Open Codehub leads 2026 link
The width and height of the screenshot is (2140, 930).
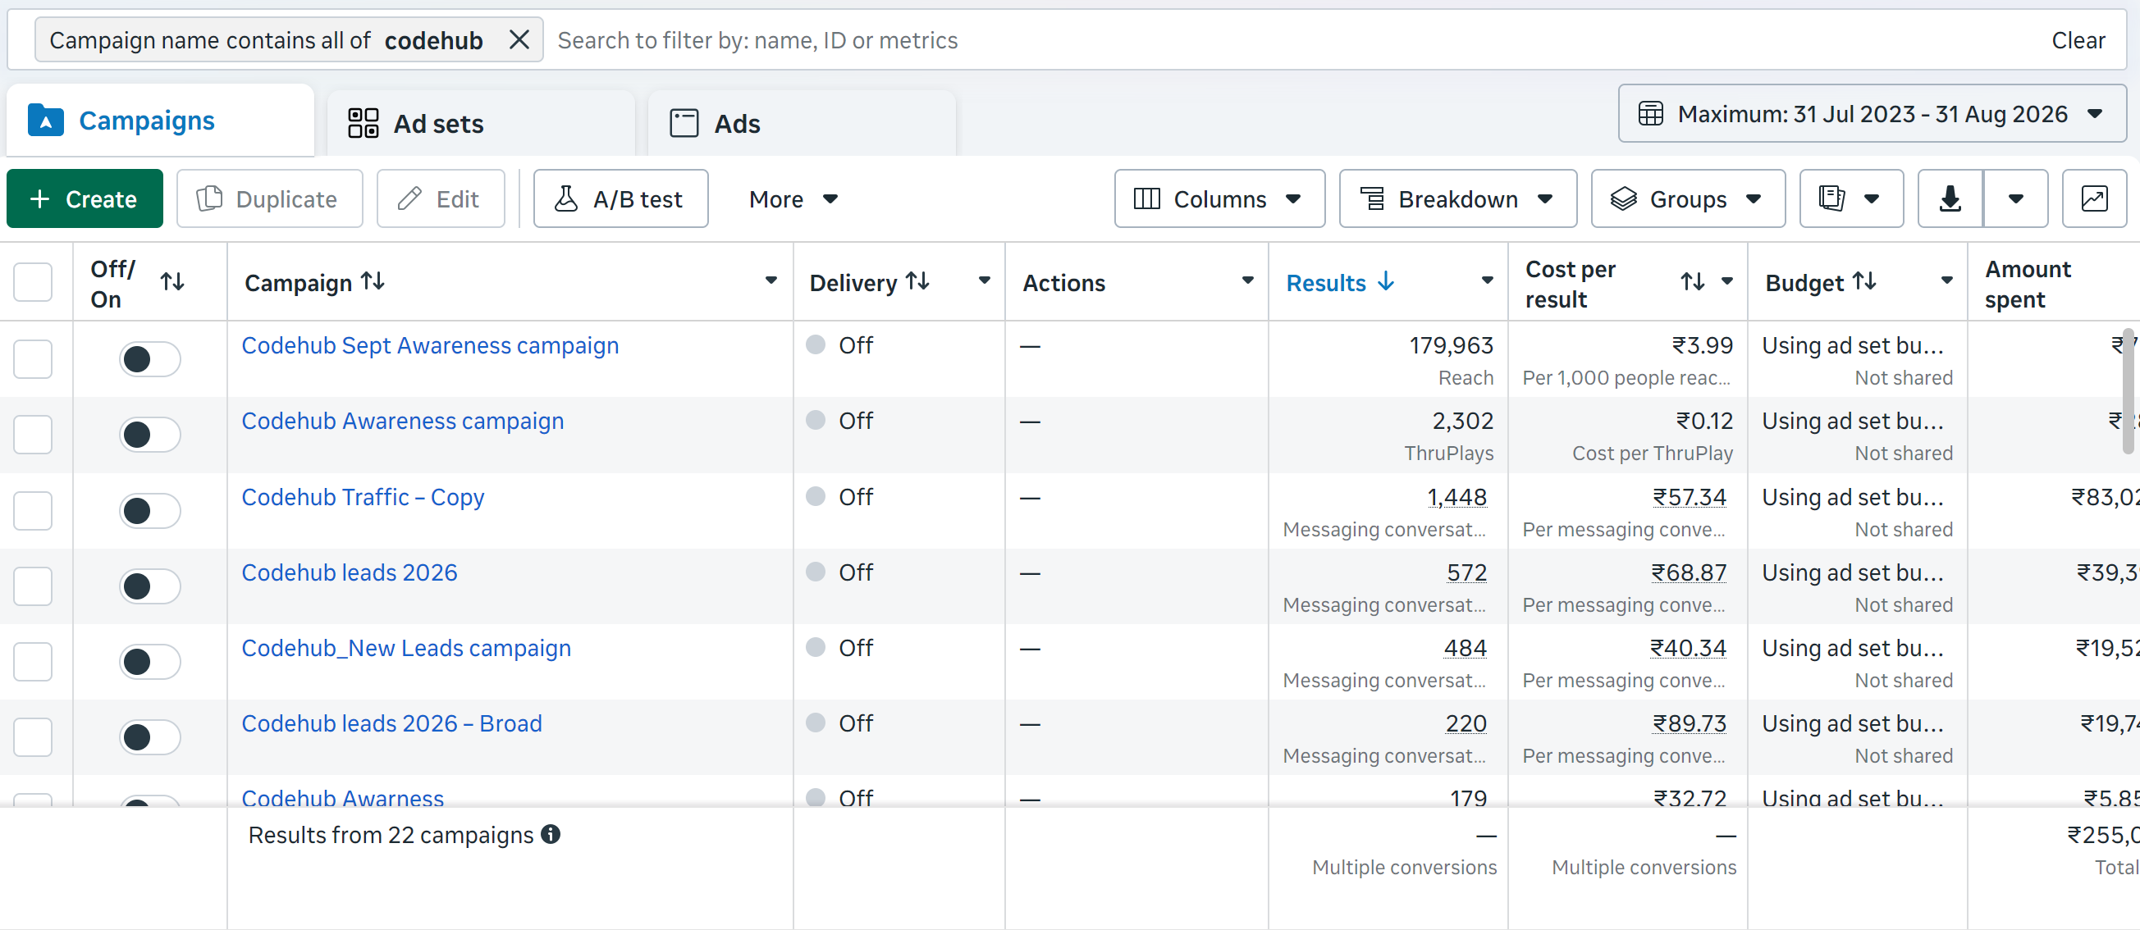pos(349,573)
